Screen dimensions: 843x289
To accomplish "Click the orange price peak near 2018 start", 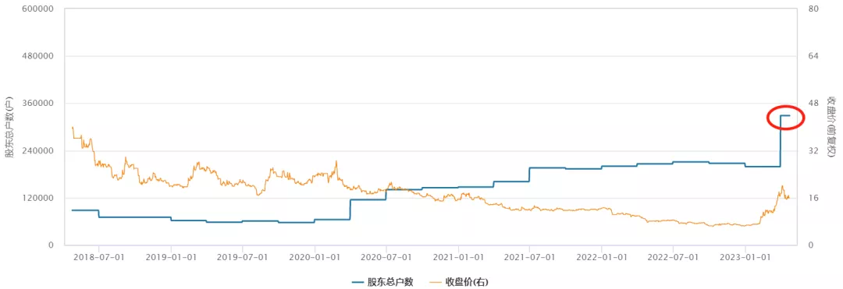I will pyautogui.click(x=73, y=128).
